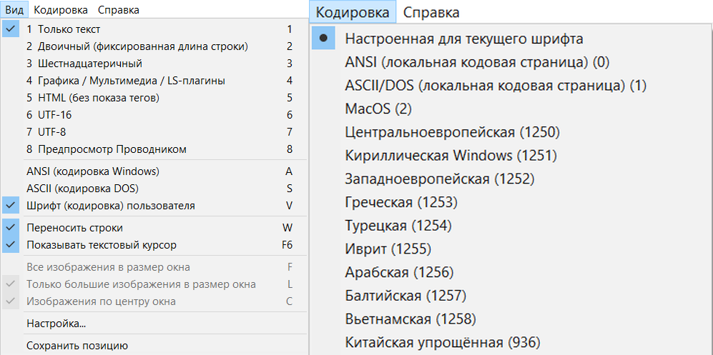Viewport: 713px width, 355px height.
Task: Pick 'ANSI (кодировка Windows)' entry
Action: (154, 171)
